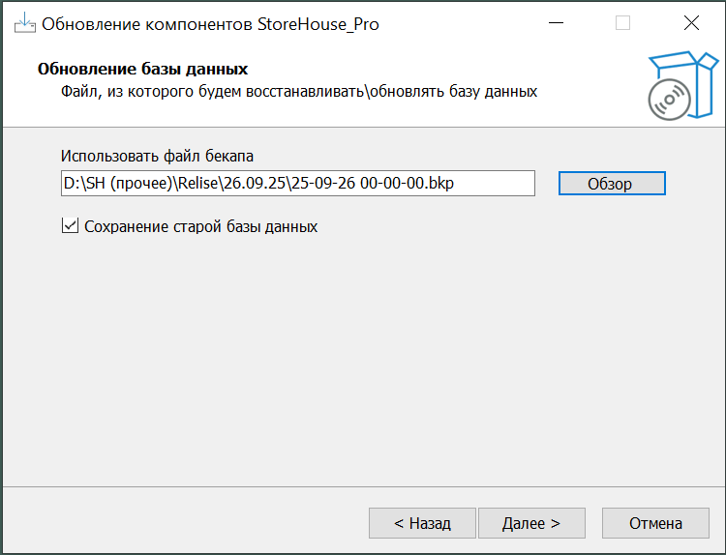Click the 'Сохранение старой базы данных' label text
726x555 pixels.
201,227
